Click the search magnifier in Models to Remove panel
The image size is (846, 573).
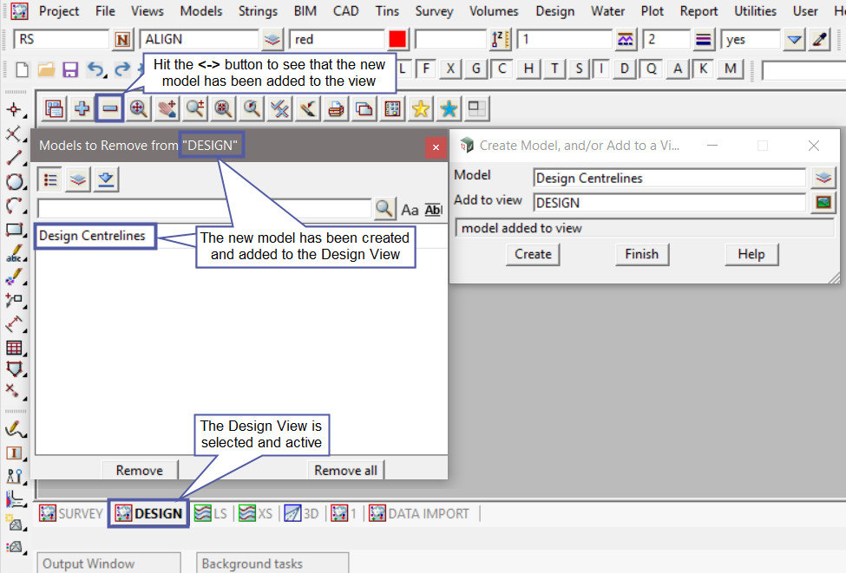point(384,209)
